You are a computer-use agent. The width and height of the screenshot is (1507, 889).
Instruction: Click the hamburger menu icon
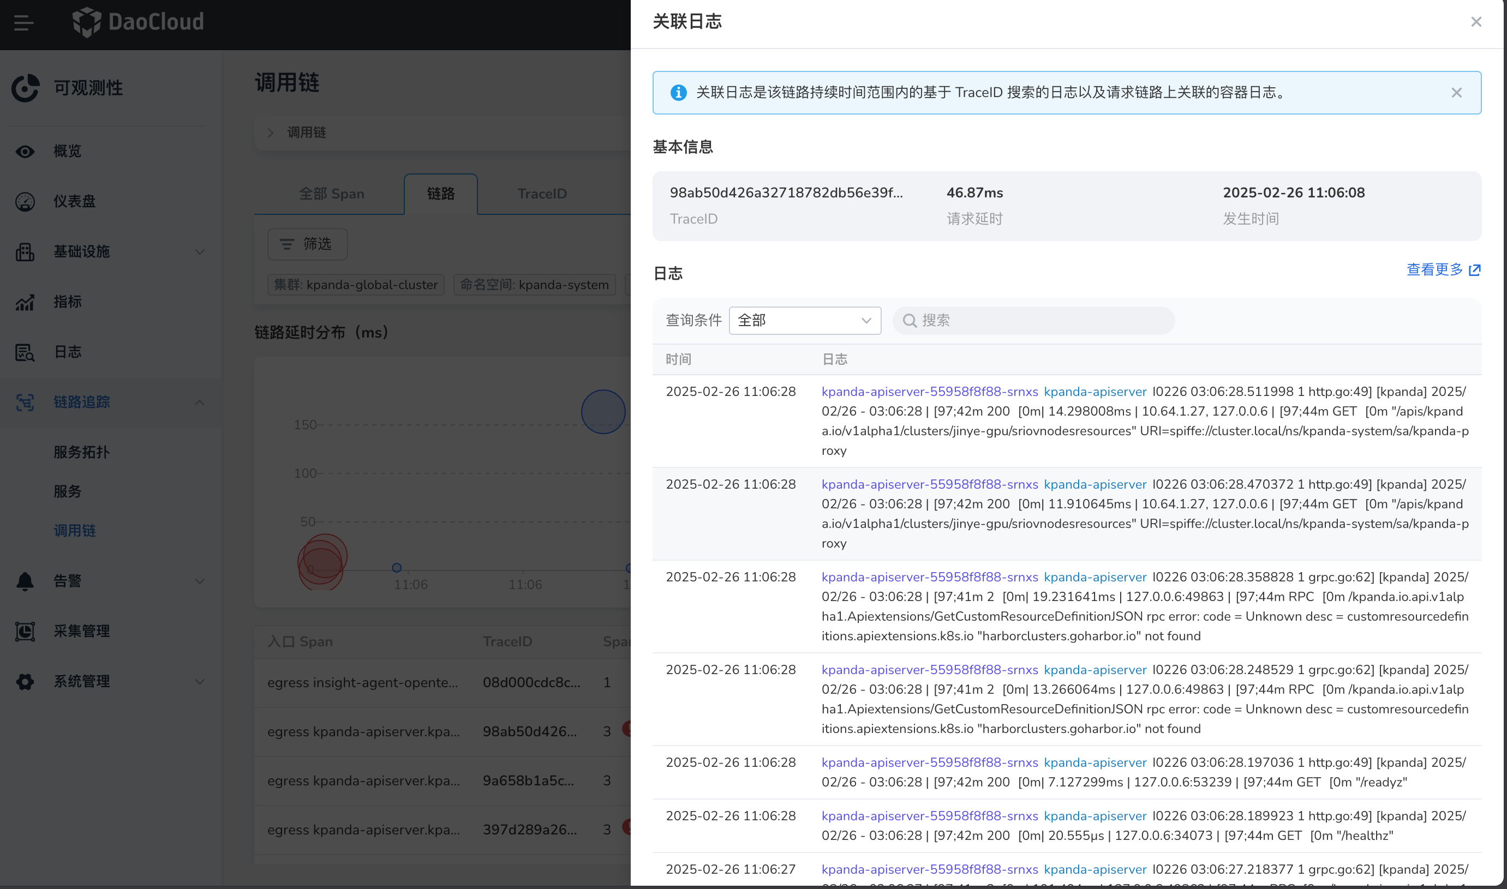point(23,23)
